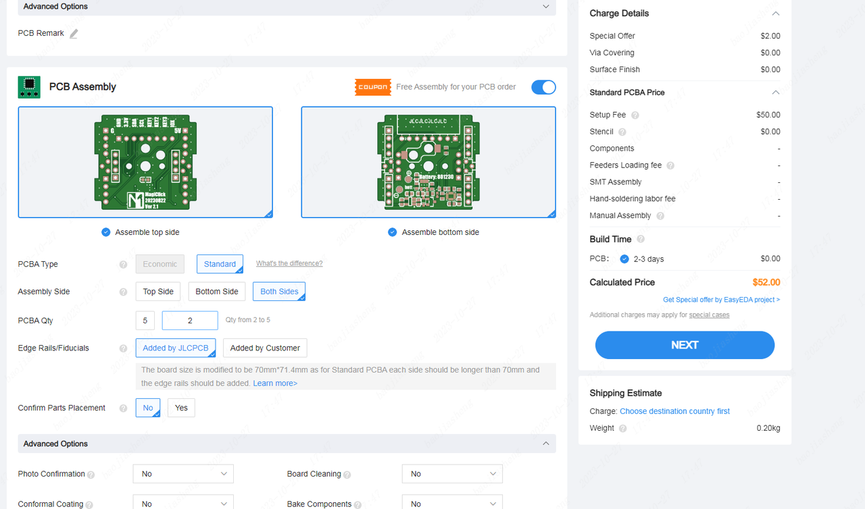Click the Feeders Loading fee help icon
The width and height of the screenshot is (865, 509).
click(x=670, y=165)
